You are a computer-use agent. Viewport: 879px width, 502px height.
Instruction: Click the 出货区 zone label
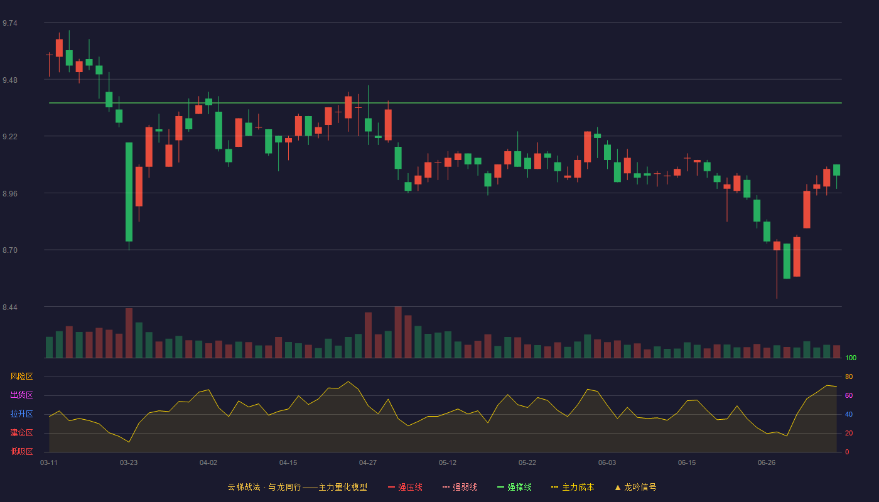coord(21,395)
